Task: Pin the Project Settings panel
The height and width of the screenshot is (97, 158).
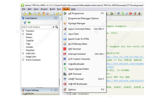Action: pos(51,90)
